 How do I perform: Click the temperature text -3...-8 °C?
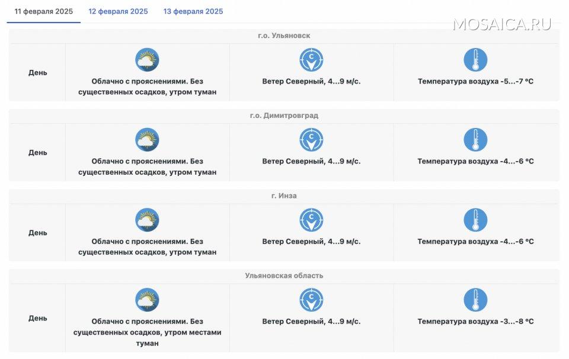point(475,322)
